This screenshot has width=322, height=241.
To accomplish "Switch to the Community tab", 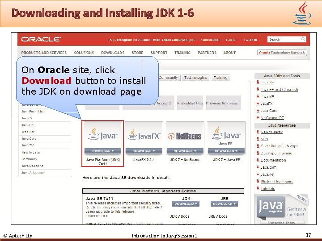I will click(169, 78).
